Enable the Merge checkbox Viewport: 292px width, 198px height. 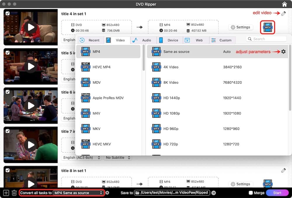coord(251,193)
